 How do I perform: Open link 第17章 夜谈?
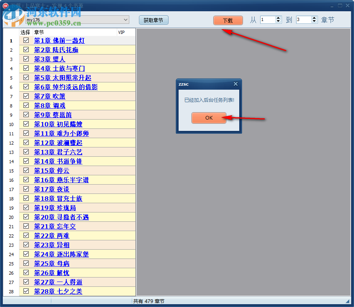pos(52,189)
